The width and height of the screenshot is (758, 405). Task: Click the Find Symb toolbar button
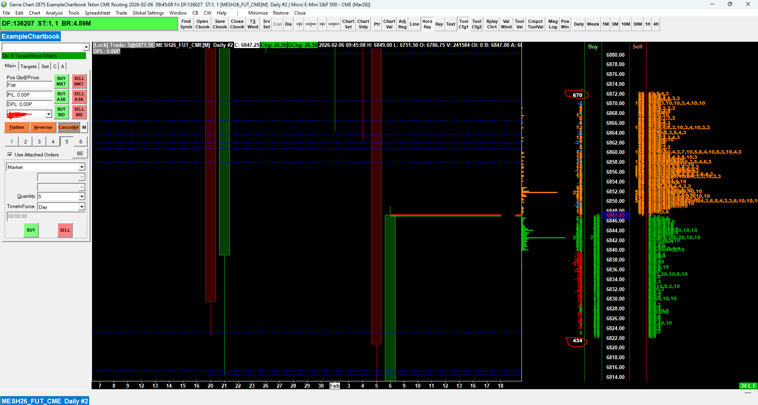click(186, 24)
